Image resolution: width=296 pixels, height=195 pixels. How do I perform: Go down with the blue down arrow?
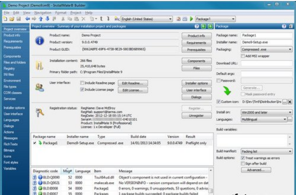pyautogui.click(x=48, y=19)
